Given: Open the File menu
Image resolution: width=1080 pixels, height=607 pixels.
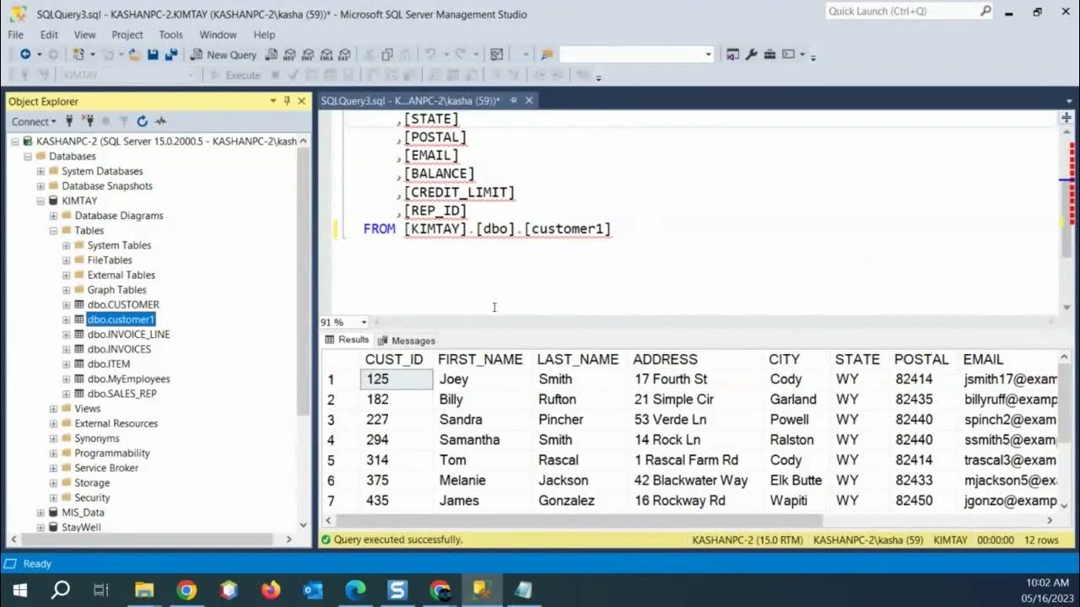Looking at the screenshot, I should [x=15, y=35].
